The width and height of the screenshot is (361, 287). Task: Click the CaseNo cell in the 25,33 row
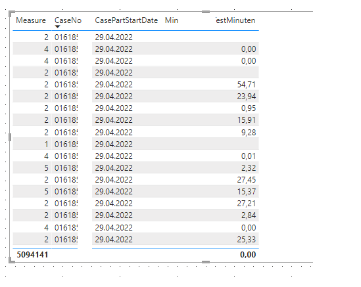[66, 240]
